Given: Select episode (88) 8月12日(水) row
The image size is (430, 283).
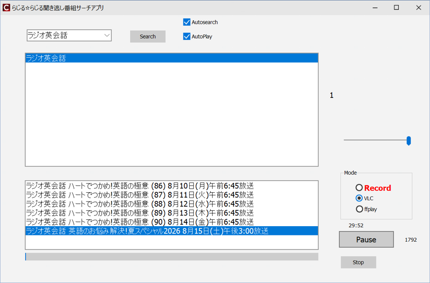Looking at the screenshot, I should pyautogui.click(x=172, y=204).
